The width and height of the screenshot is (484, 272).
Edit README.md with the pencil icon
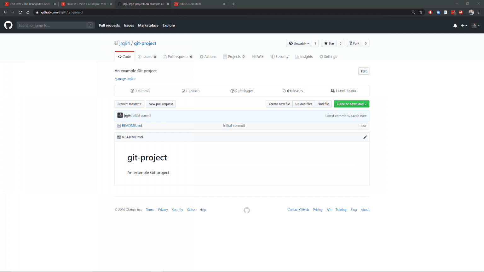coord(365,137)
